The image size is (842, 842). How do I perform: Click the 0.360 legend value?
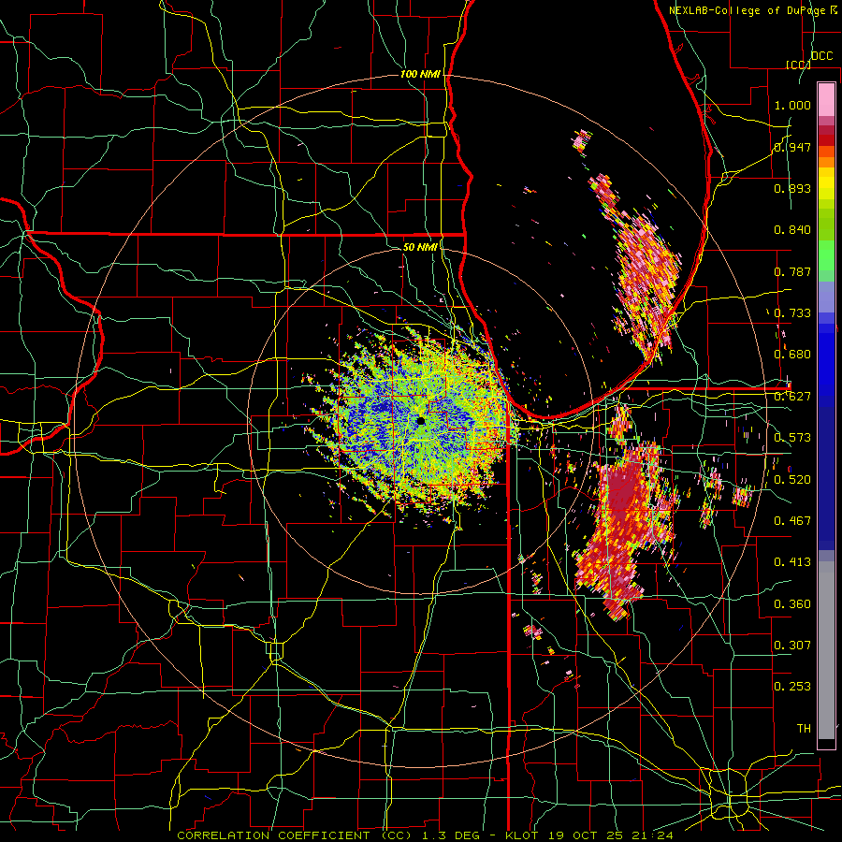pos(792,604)
